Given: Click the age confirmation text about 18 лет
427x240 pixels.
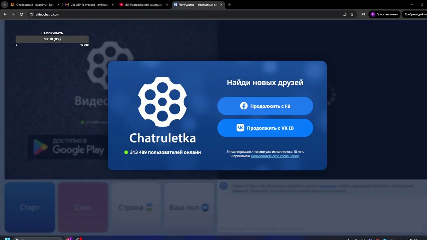Looking at the screenshot, I should 265,152.
